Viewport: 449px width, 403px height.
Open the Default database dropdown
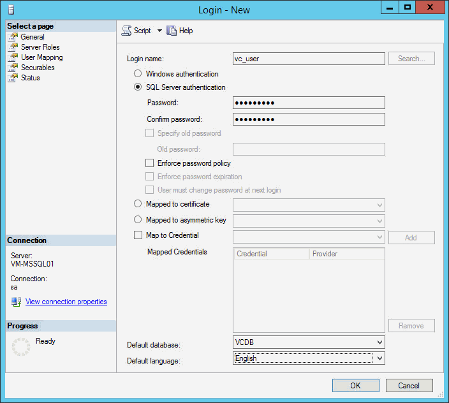[379, 343]
